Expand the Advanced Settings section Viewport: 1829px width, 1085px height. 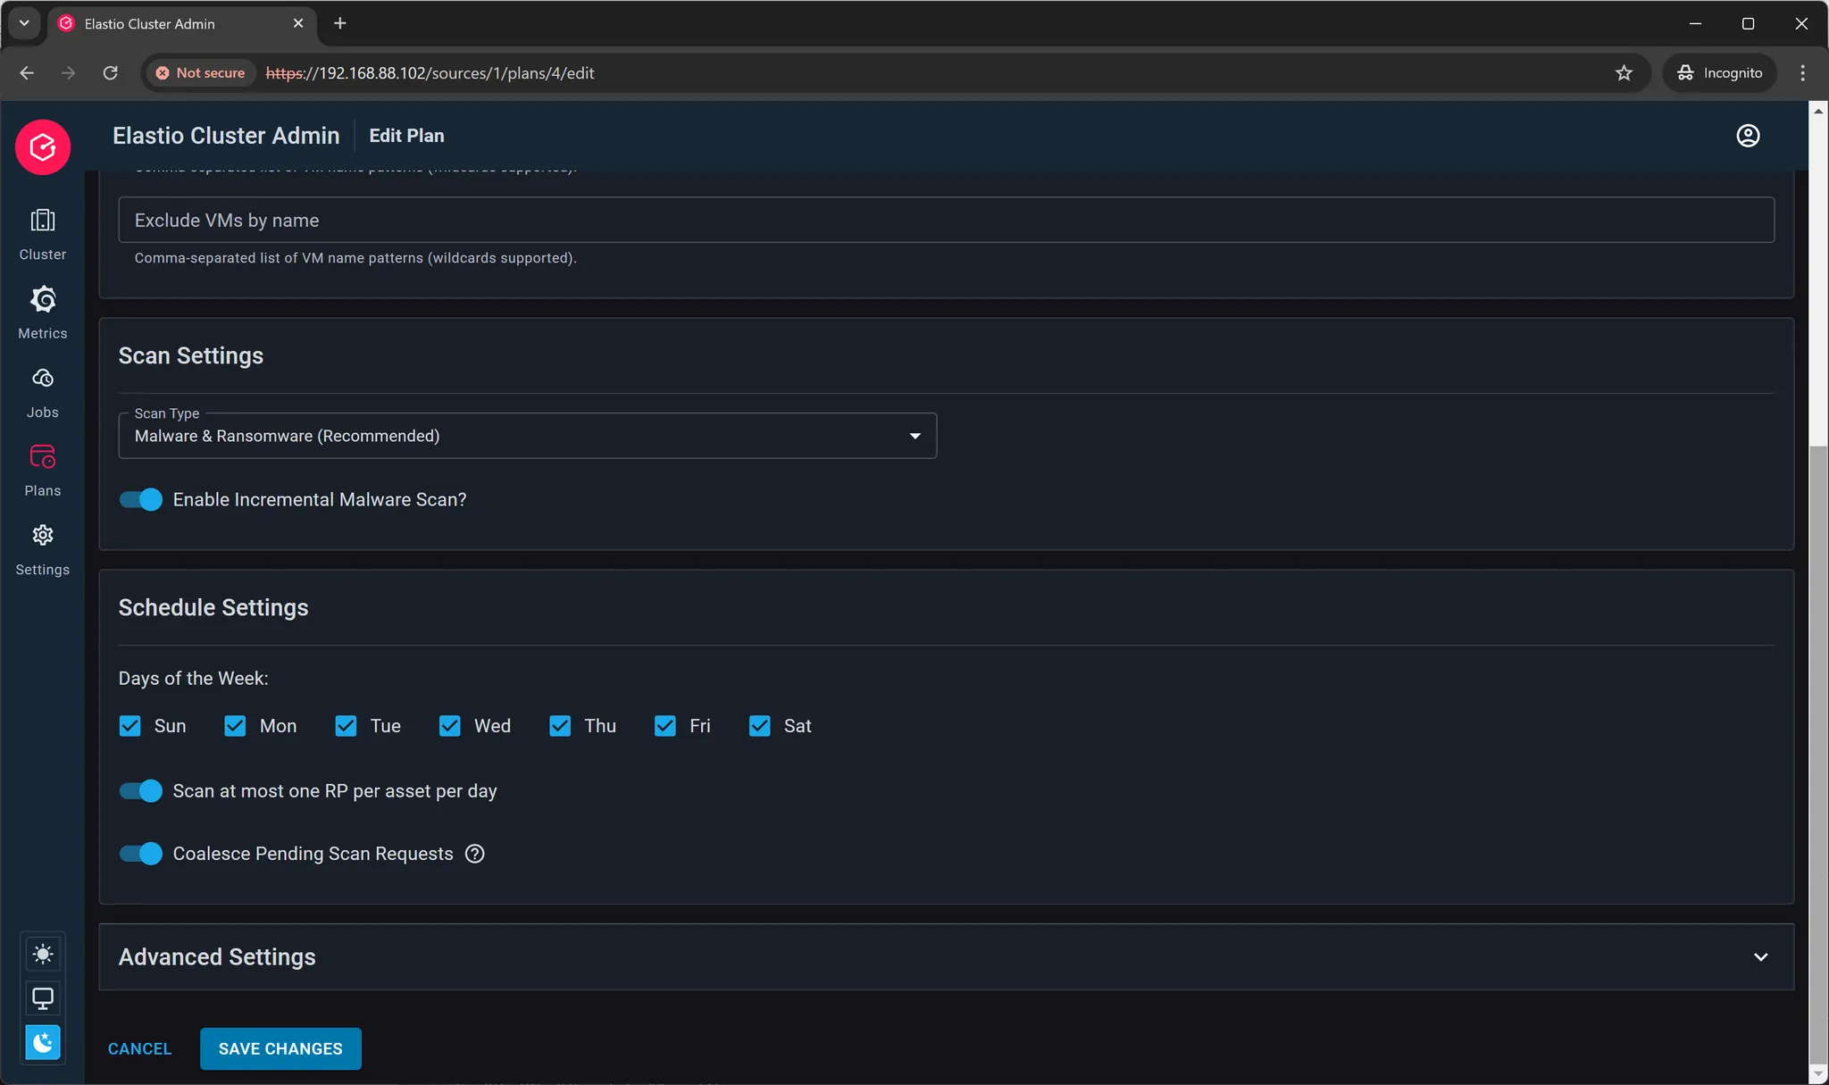click(946, 957)
